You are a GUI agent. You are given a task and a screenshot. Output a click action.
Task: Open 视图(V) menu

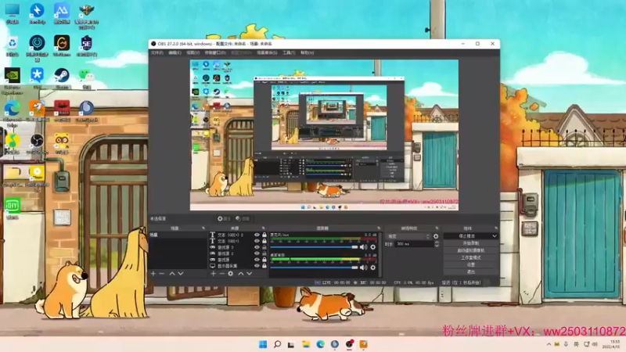(192, 52)
